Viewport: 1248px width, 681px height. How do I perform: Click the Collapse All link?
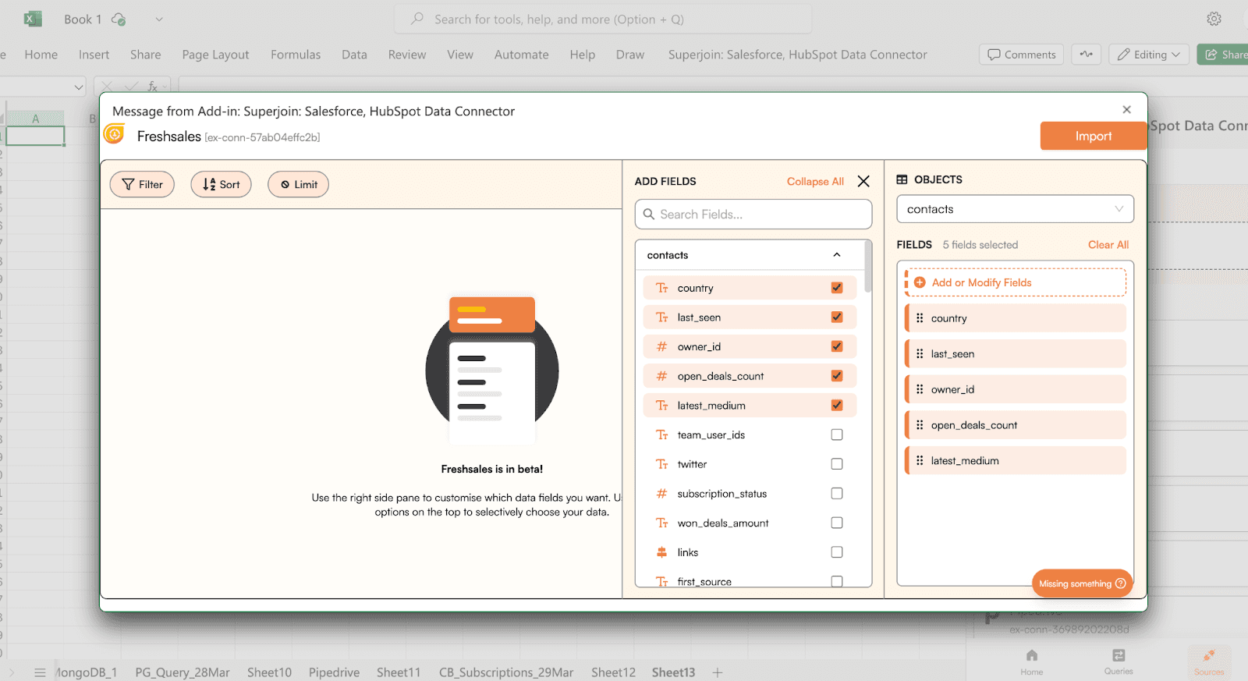[815, 181]
